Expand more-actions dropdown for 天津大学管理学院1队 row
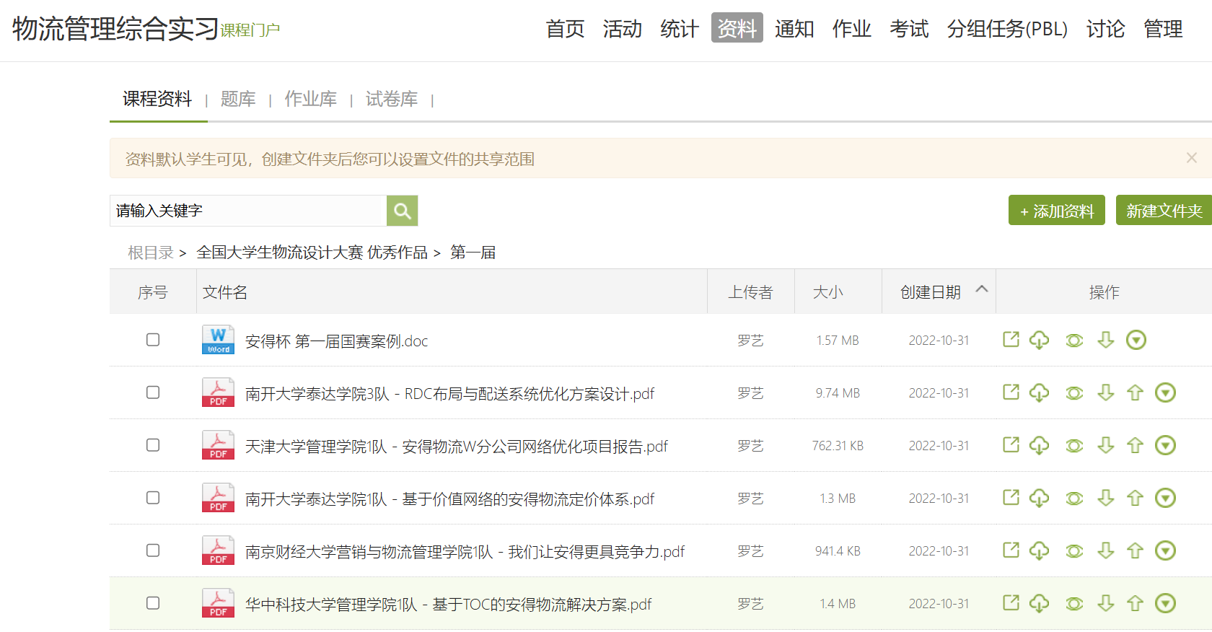This screenshot has width=1212, height=632. [1166, 445]
